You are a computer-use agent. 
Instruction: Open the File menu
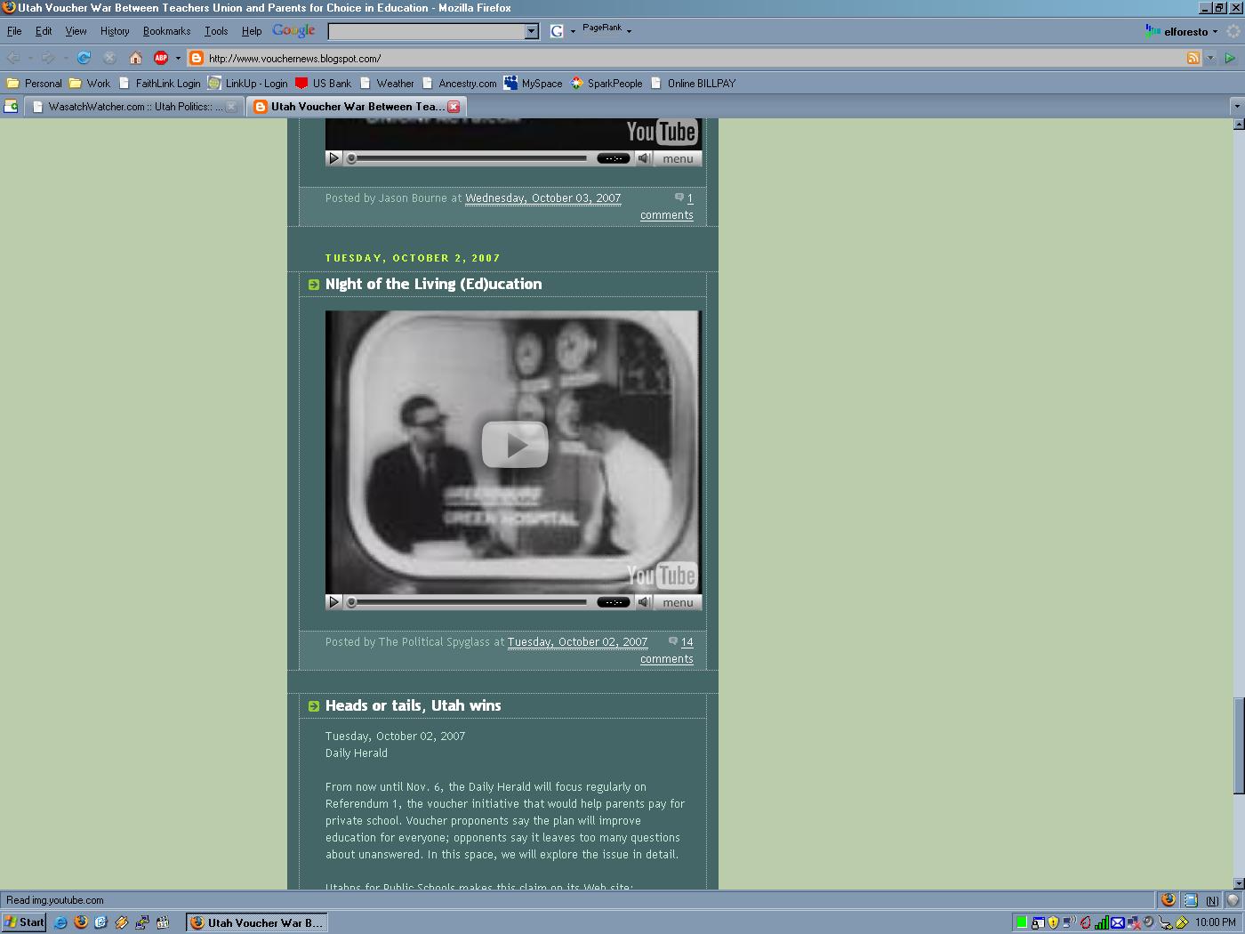pos(14,31)
